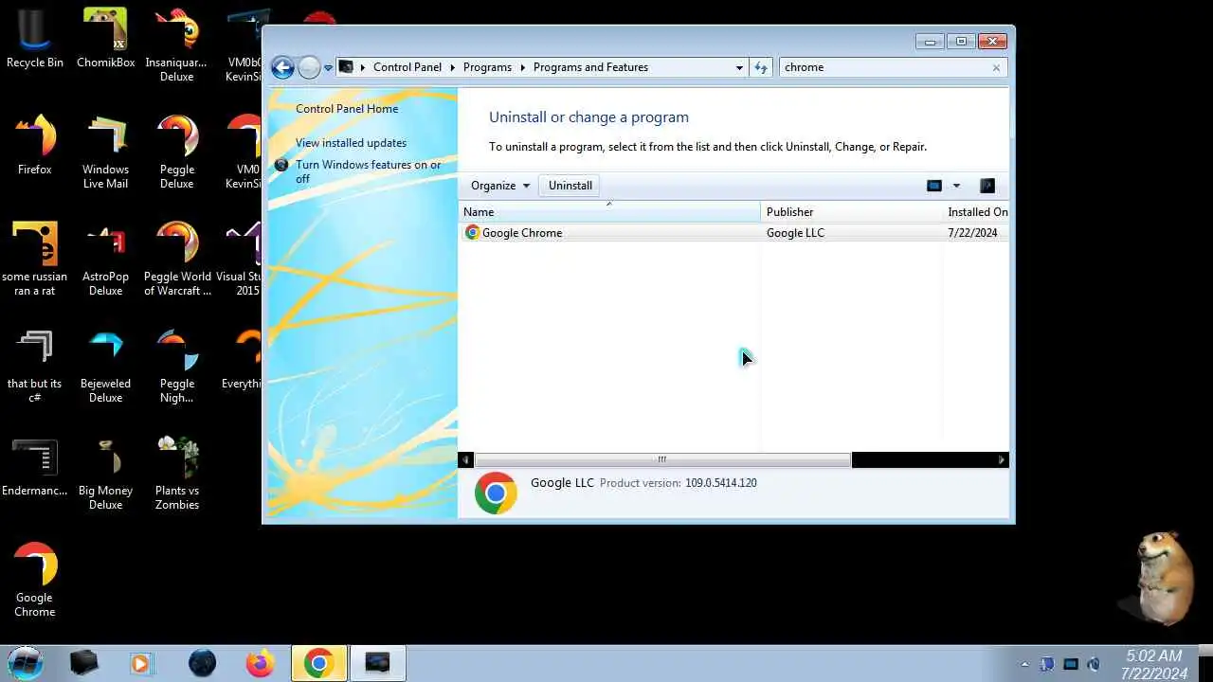Select the 'some russian ran a rat' icon
The height and width of the screenshot is (682, 1213).
pyautogui.click(x=35, y=260)
